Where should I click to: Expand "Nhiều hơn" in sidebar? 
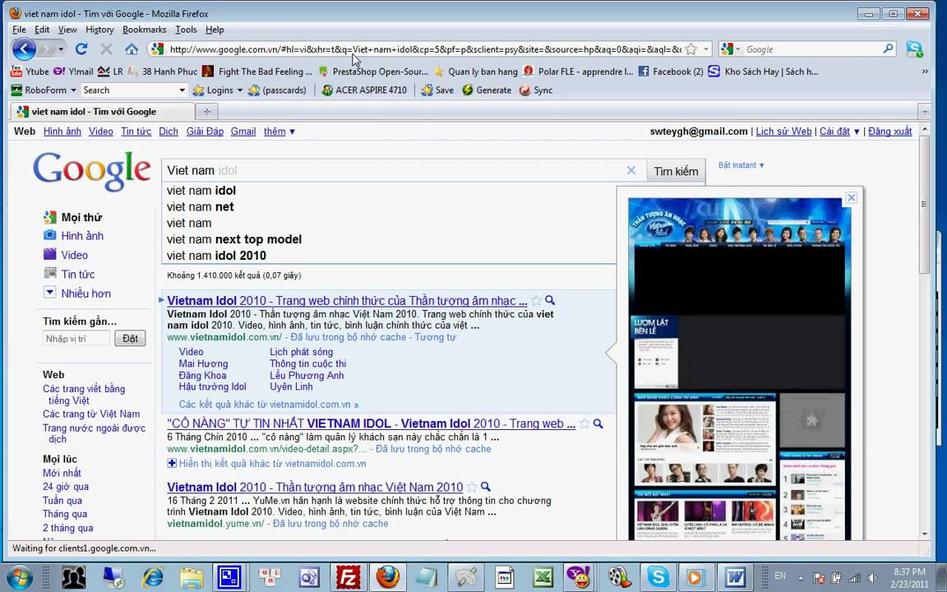coord(85,294)
